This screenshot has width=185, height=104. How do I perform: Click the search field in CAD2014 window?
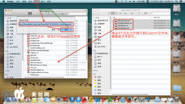pyautogui.click(x=160, y=13)
